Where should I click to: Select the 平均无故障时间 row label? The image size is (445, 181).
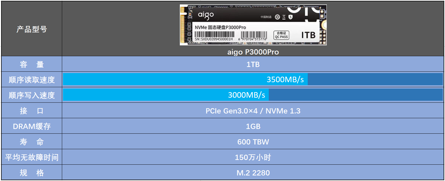click(32, 157)
